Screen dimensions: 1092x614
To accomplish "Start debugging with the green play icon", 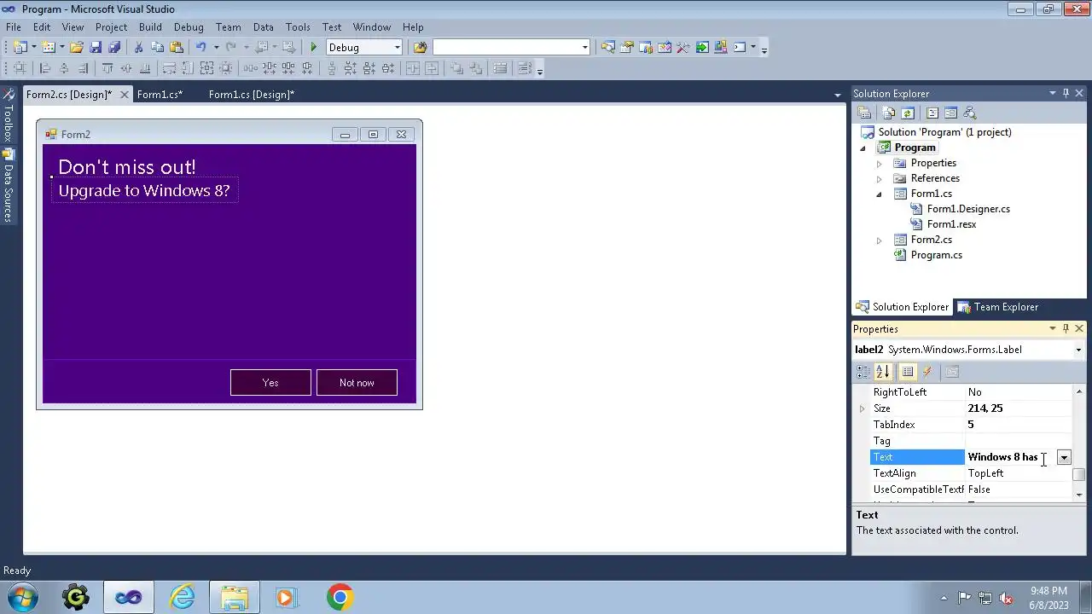I will point(314,48).
